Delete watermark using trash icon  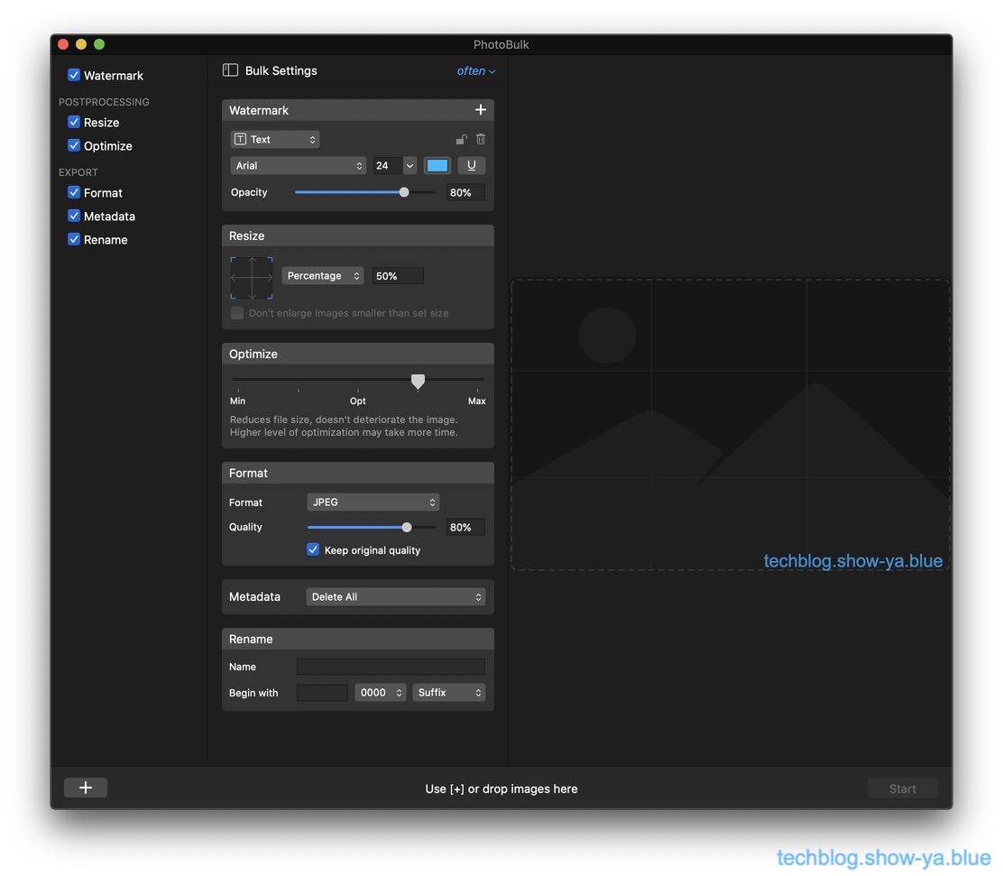481,139
